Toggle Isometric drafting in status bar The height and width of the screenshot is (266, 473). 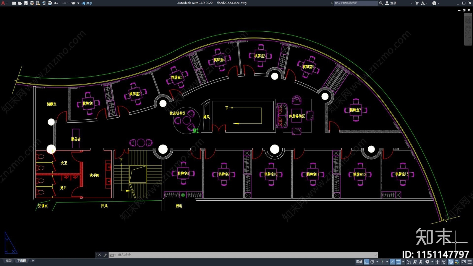(x=382, y=262)
